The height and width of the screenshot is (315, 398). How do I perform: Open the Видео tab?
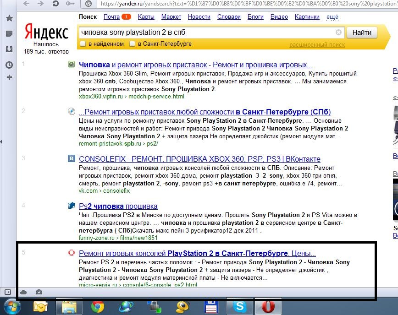tap(279, 17)
